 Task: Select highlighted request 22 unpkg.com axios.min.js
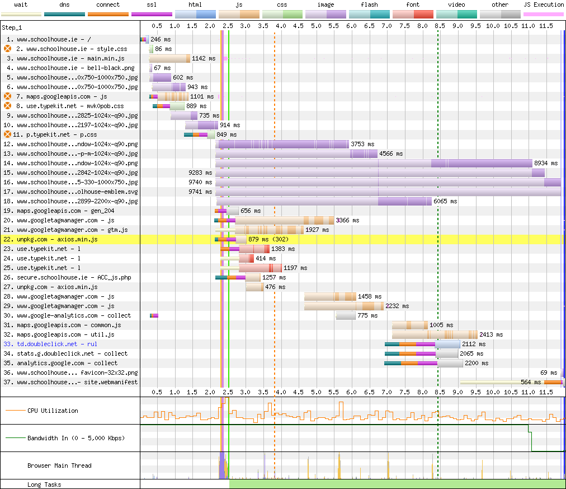coord(50,239)
